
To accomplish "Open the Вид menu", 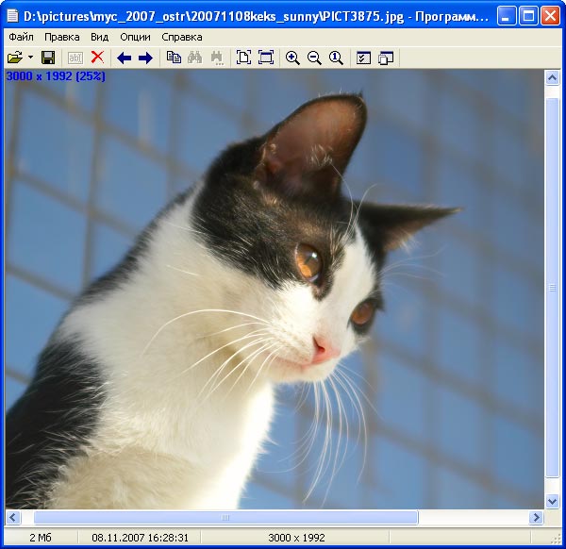I will point(99,37).
